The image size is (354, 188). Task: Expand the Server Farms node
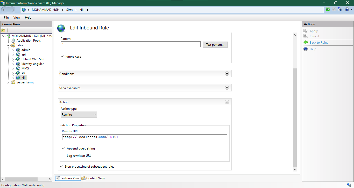(x=8, y=83)
